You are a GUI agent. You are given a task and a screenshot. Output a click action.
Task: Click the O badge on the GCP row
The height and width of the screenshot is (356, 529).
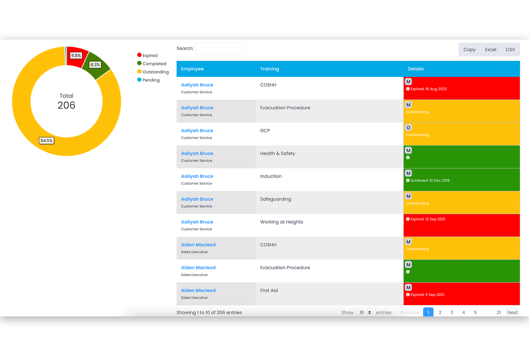pos(408,128)
